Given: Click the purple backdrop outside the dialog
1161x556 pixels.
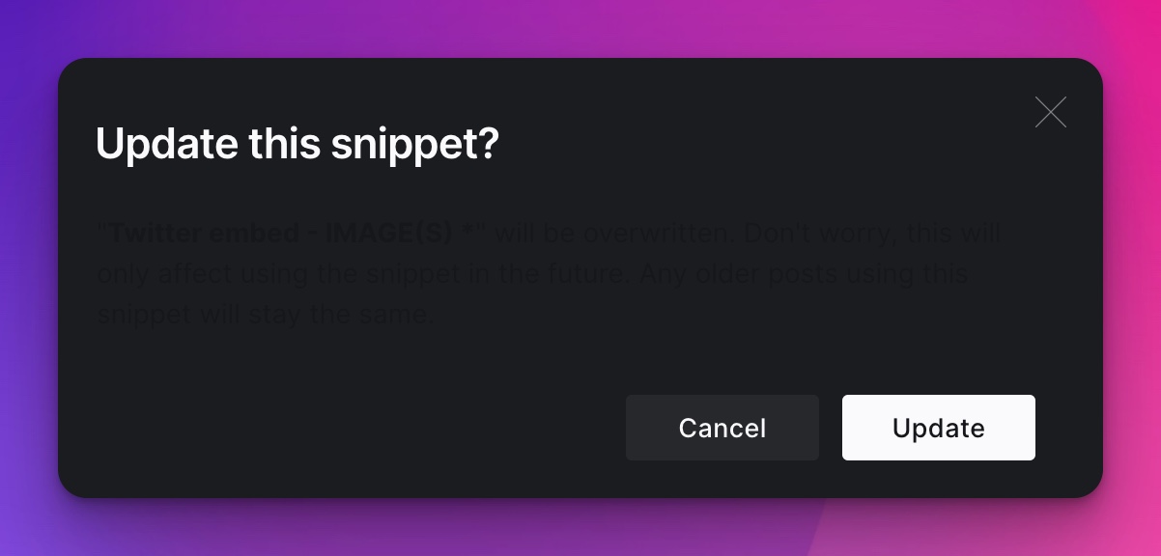Looking at the screenshot, I should coord(29,290).
